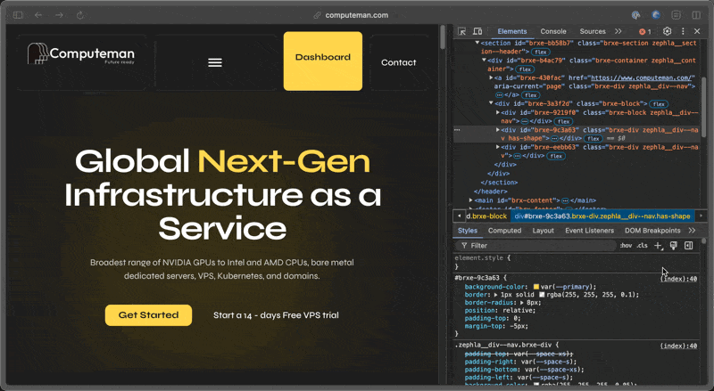Expand the main brx-content node

471,200
